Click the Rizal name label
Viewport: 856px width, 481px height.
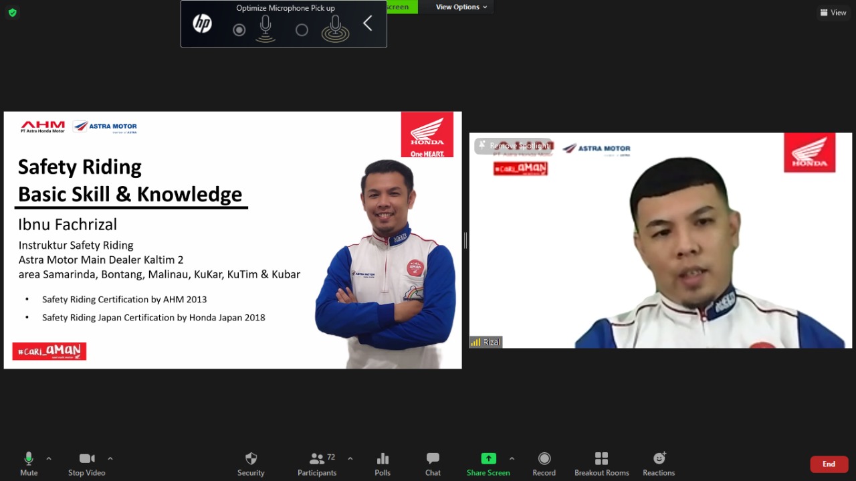[492, 342]
